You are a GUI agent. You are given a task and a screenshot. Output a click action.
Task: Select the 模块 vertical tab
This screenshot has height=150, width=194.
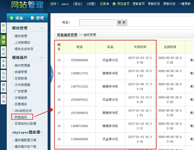[x=3, y=40]
